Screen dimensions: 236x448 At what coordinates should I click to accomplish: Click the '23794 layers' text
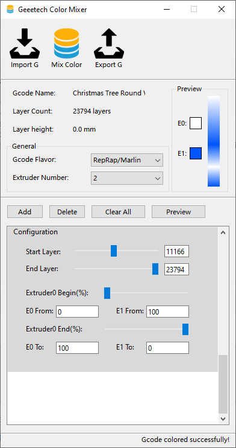click(x=92, y=111)
